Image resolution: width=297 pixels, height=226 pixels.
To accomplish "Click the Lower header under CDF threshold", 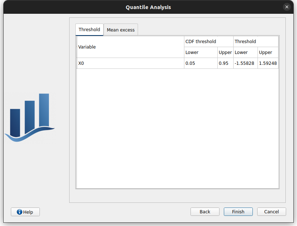I will click(201, 53).
